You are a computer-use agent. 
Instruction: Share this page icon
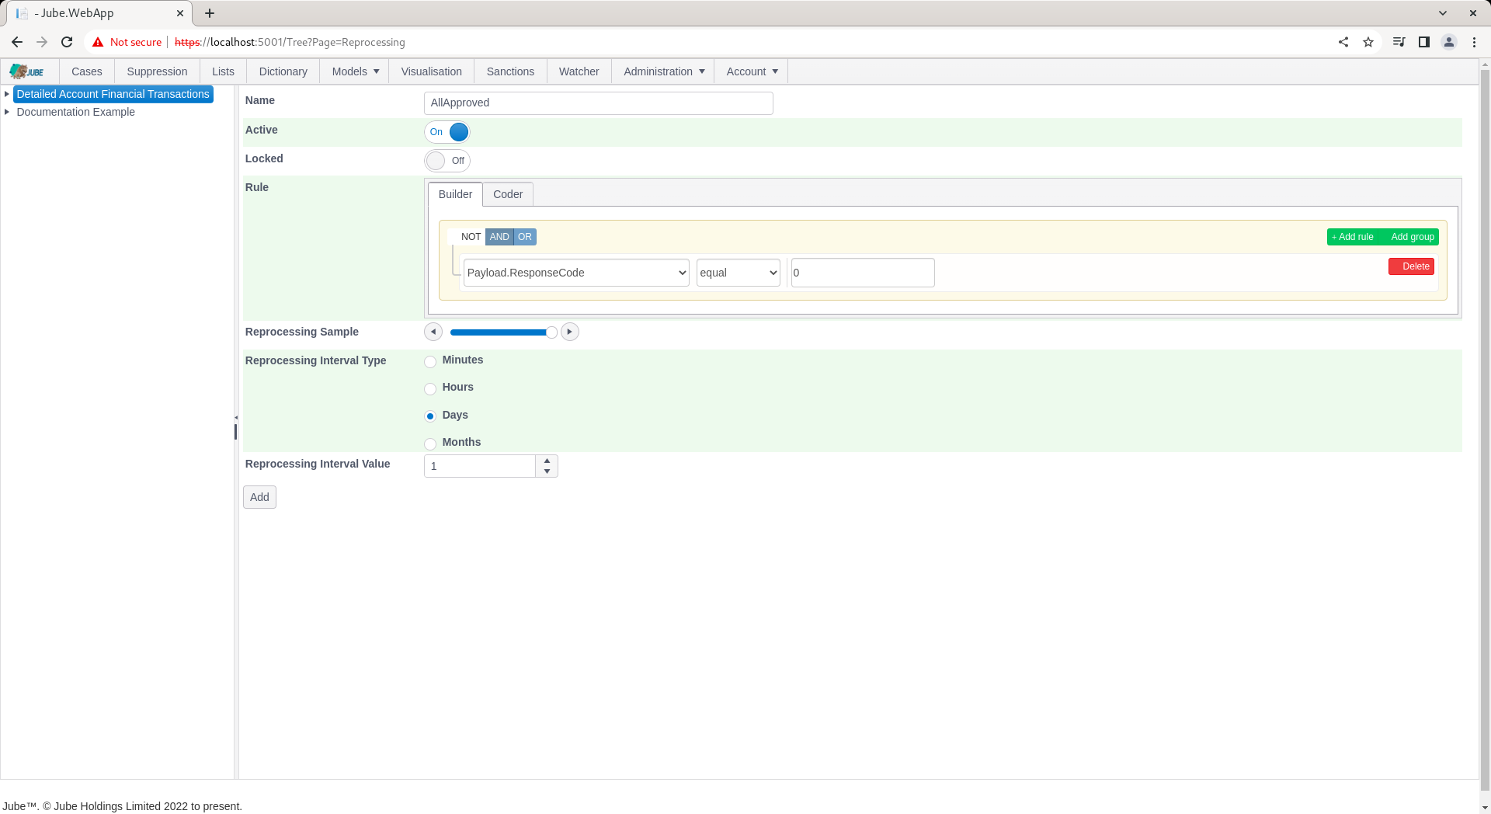point(1343,42)
